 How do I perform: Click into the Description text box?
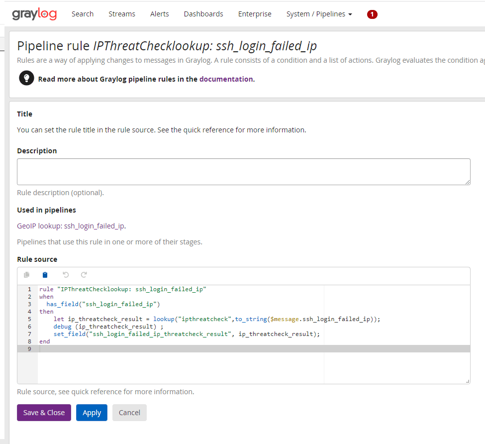pyautogui.click(x=244, y=172)
